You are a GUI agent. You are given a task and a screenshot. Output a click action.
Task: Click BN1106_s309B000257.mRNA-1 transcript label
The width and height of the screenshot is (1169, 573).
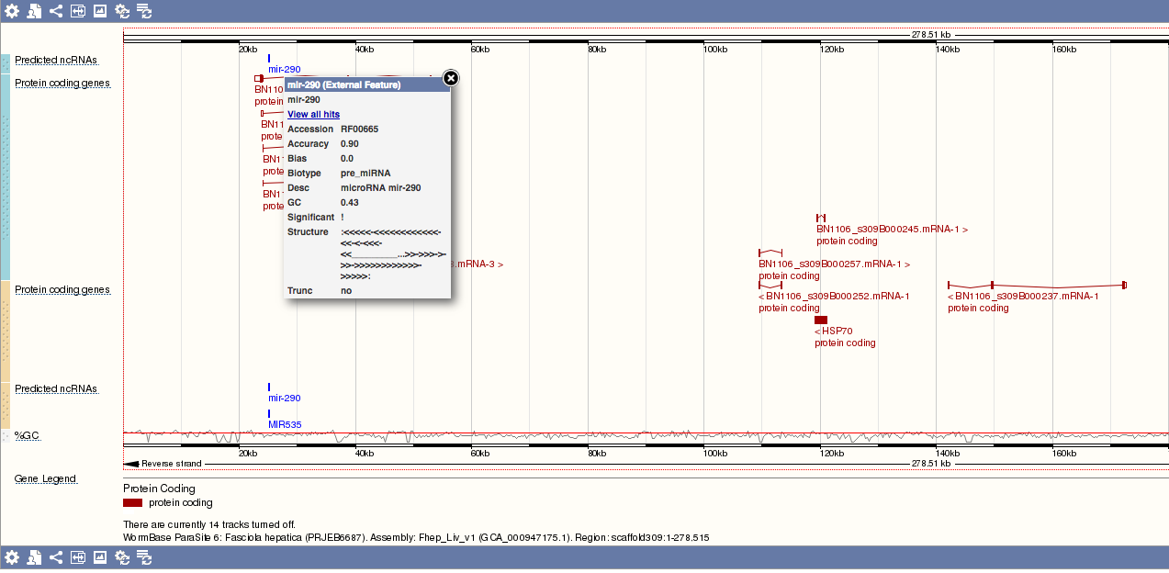(834, 264)
